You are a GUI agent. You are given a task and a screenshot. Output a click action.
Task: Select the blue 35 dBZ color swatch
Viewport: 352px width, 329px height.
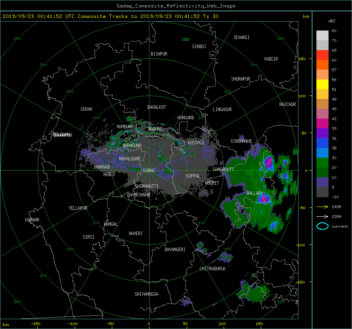tap(322, 143)
